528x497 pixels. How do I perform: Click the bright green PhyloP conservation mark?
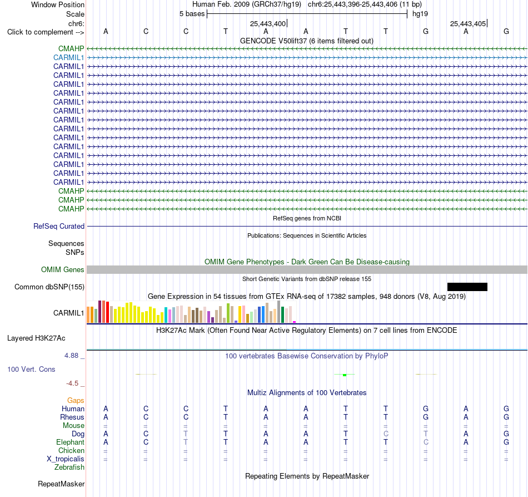pyautogui.click(x=345, y=375)
